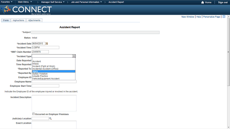Image resolution: width=230 pixels, height=129 pixels.
Task: Open the Main Menu dropdown
Action: (25, 2)
